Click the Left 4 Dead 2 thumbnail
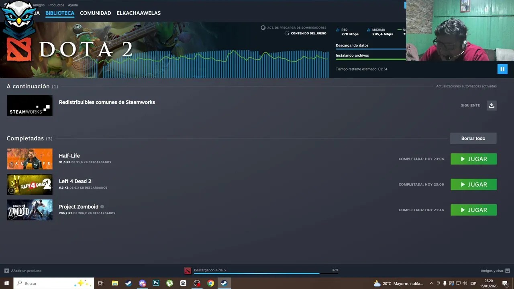The image size is (514, 289). [x=30, y=184]
